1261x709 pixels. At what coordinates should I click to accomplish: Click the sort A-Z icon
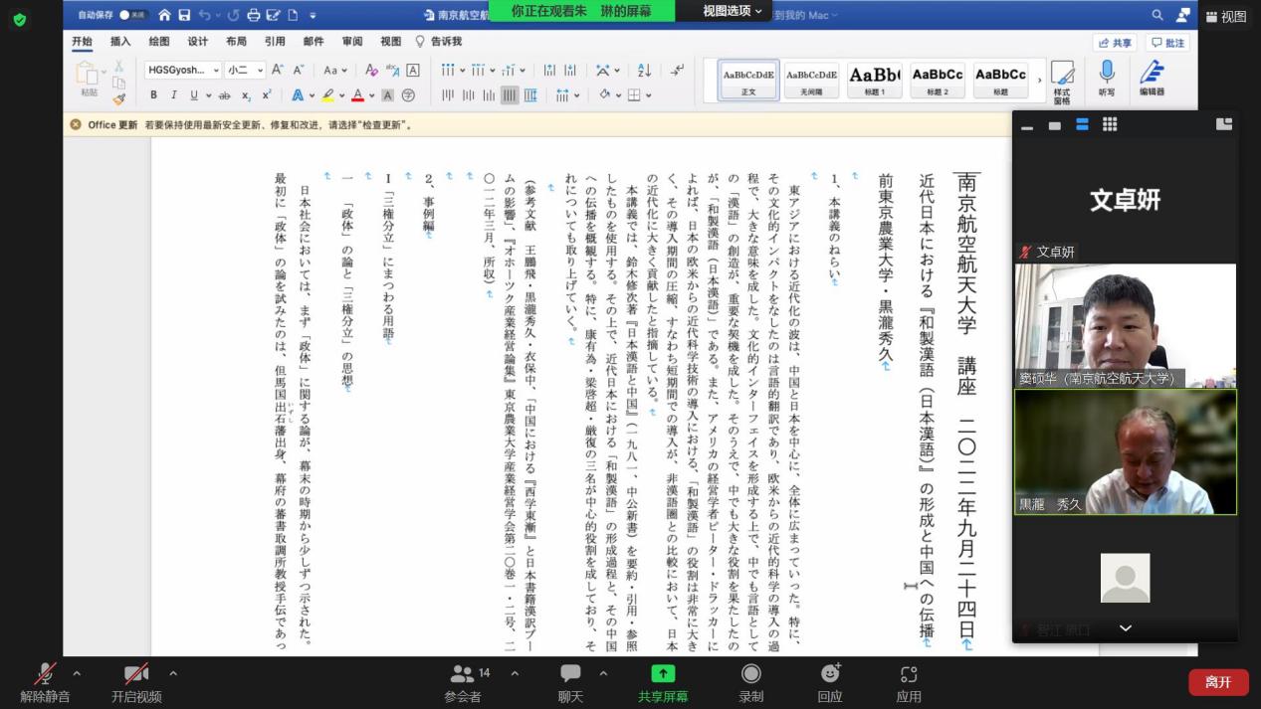click(644, 71)
